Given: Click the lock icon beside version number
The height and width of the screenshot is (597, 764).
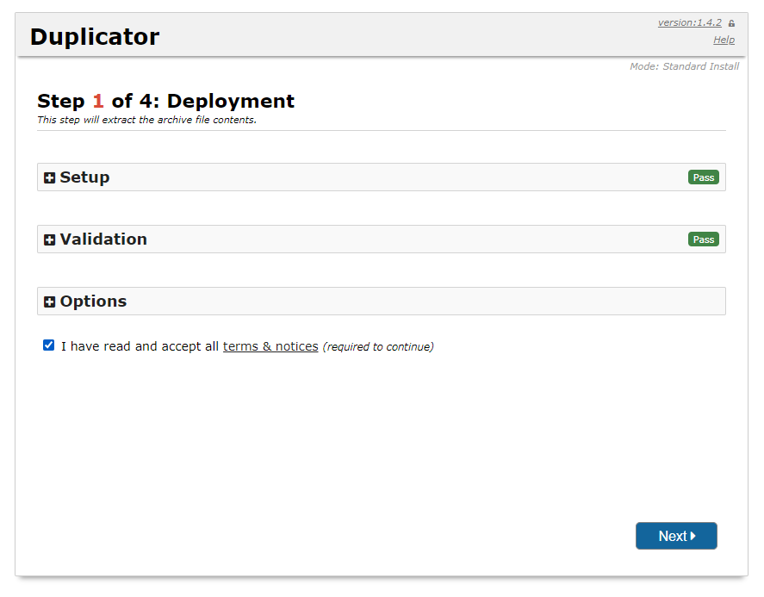Looking at the screenshot, I should [x=731, y=23].
